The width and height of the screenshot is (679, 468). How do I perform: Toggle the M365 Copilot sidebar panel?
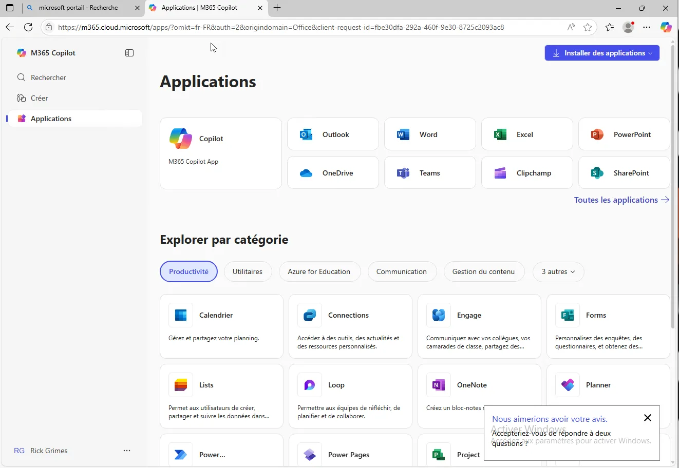129,53
